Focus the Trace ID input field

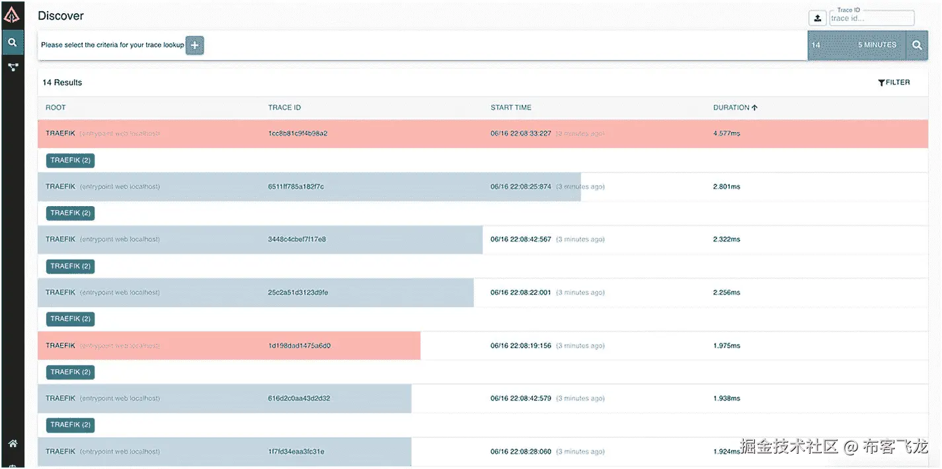click(871, 18)
